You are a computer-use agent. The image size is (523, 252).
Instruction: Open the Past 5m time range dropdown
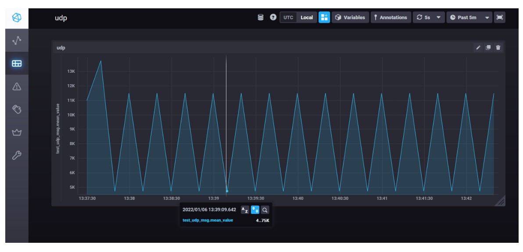point(469,18)
